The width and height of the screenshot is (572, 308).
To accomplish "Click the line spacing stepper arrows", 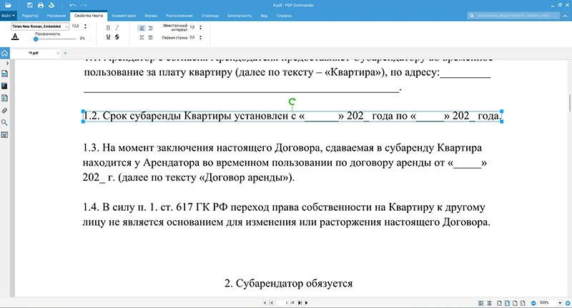I will (x=201, y=27).
